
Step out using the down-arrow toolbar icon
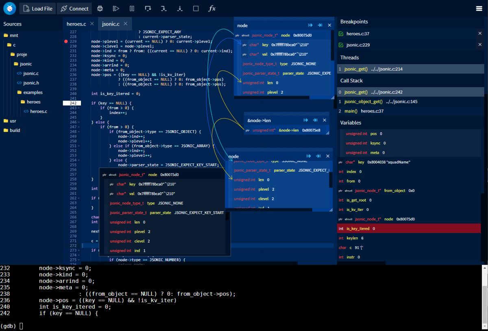pyautogui.click(x=180, y=8)
